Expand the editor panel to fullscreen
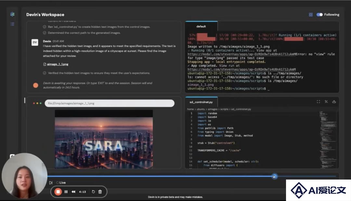 pyautogui.click(x=318, y=102)
